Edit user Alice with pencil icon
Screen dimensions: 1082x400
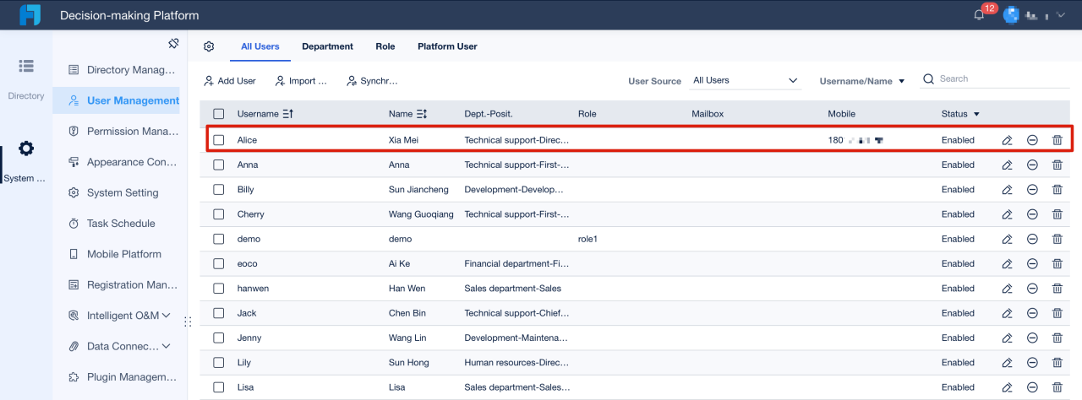tap(1007, 140)
